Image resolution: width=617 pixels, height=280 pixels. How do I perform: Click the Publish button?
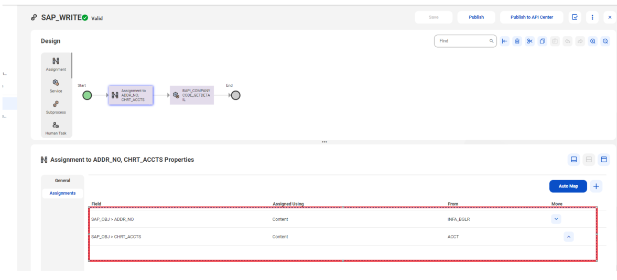(476, 17)
